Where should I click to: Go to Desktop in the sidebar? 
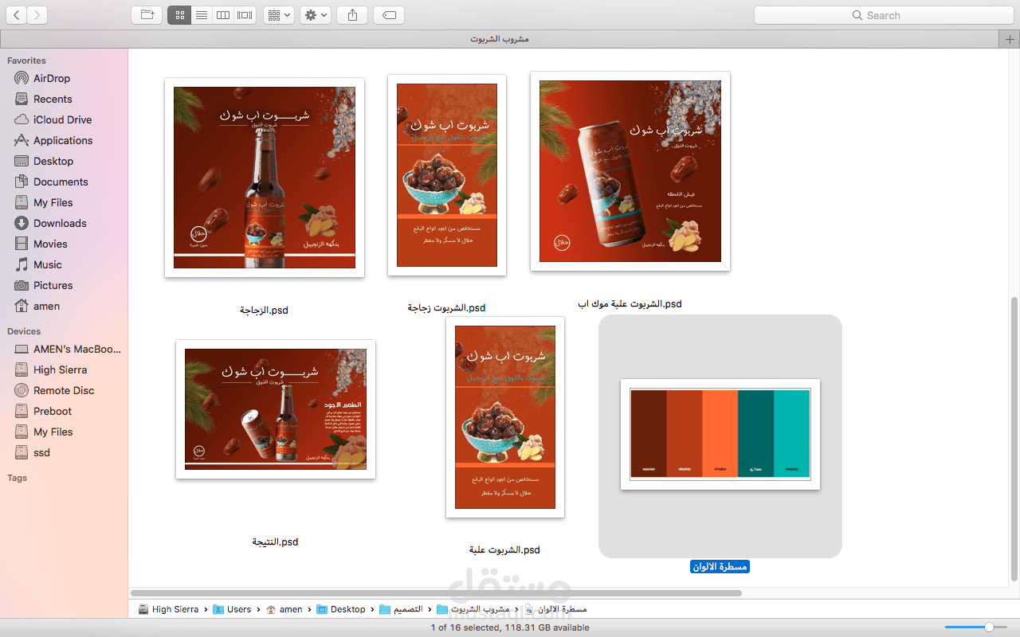pos(53,161)
